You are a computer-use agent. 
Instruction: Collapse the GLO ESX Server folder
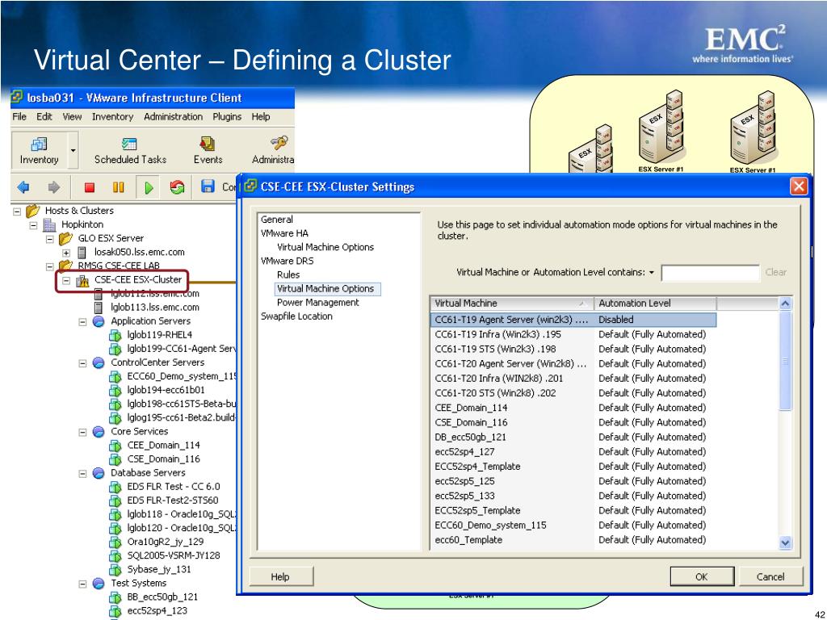49,239
